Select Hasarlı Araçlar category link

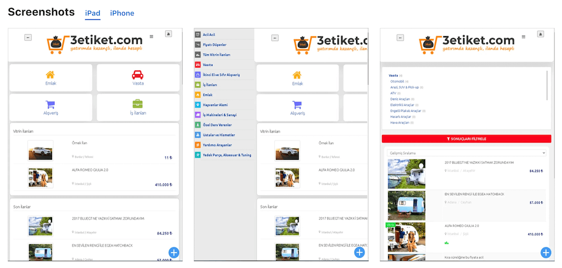[400, 116]
